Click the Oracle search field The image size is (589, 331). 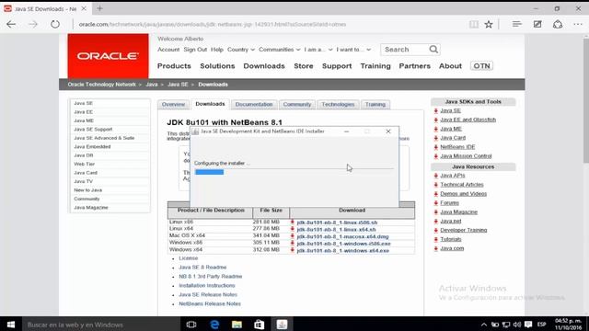pyautogui.click(x=405, y=49)
